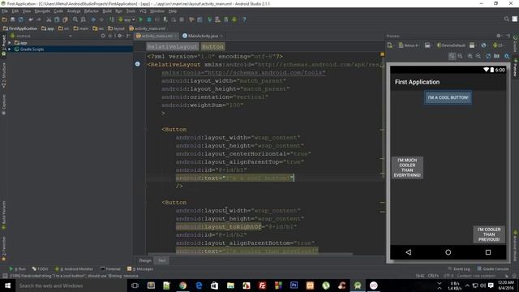Open the preview locale globe dropdown
Screen dimensions: 519x292
(483, 45)
